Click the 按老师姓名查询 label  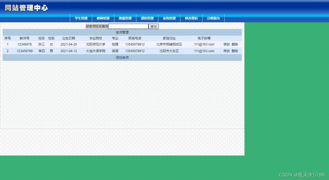click(97, 26)
